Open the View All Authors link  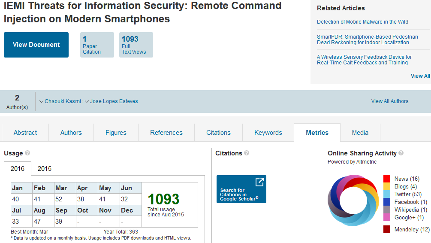(390, 101)
